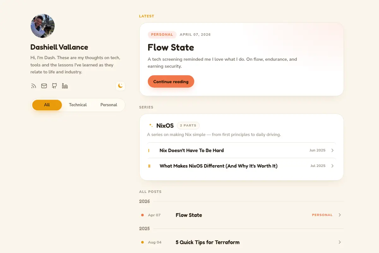Viewport: 379px width, 253px height.
Task: Open the Flow State headline
Action: tap(171, 47)
